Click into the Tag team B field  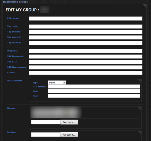pos(85,43)
